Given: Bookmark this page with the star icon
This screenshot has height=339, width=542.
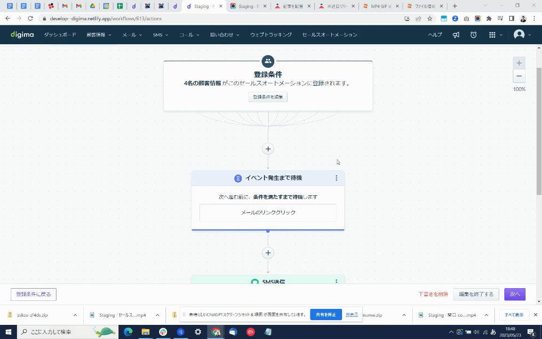Looking at the screenshot, I should click(430, 19).
